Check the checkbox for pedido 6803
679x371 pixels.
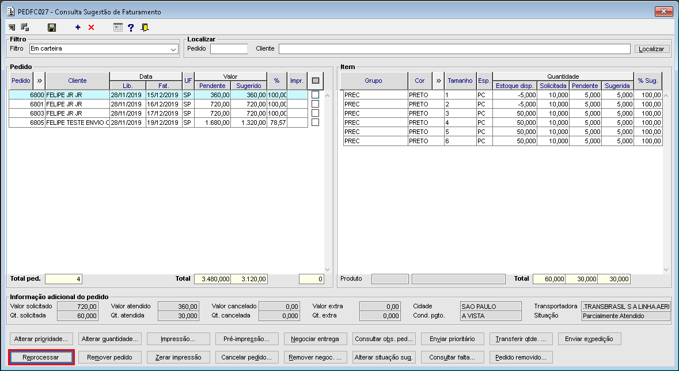315,113
